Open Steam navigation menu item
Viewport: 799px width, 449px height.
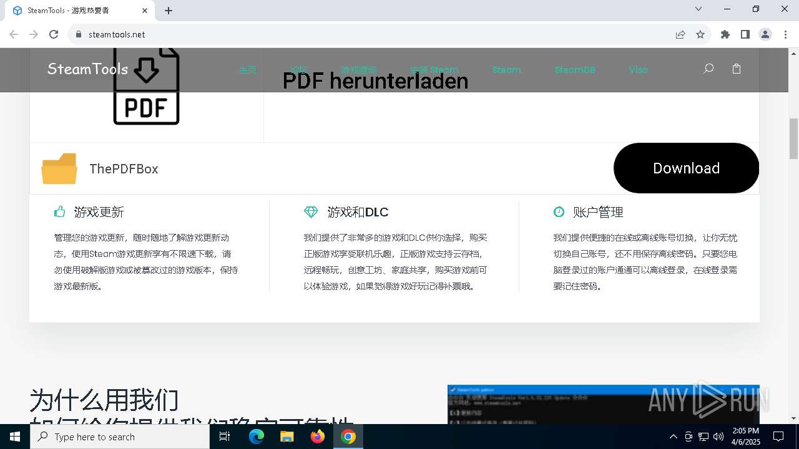pyautogui.click(x=506, y=70)
